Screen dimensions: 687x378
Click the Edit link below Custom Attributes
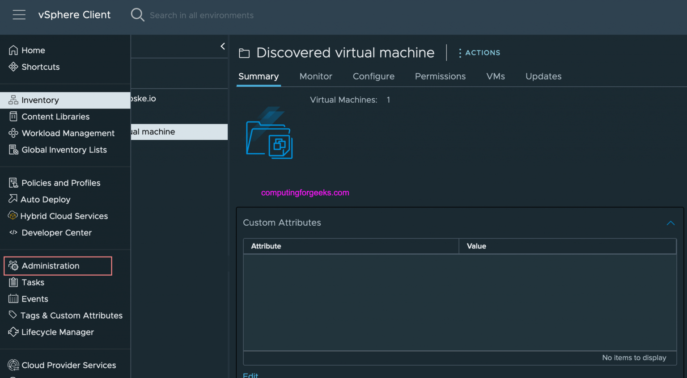(x=250, y=375)
